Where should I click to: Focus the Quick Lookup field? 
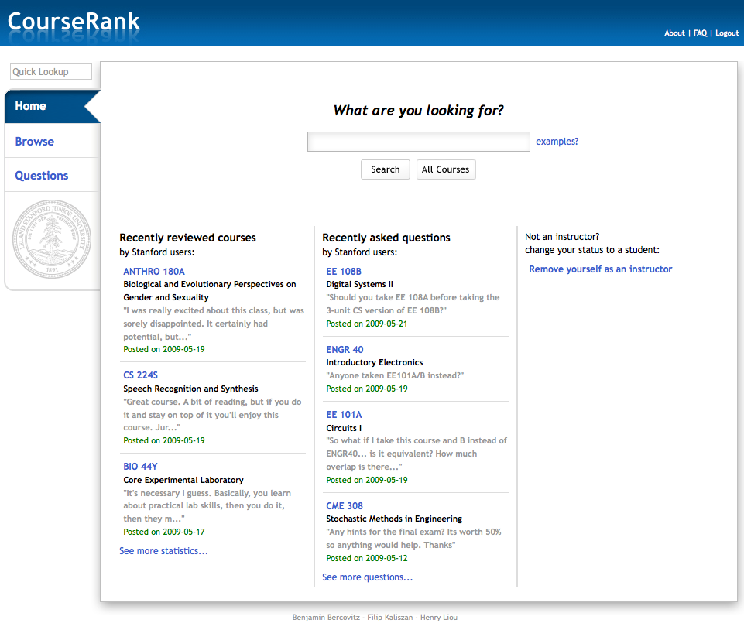point(51,72)
